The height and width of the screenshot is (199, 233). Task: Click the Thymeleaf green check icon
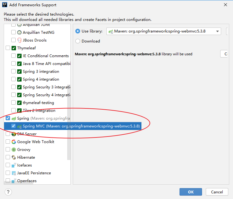[x=14, y=48]
